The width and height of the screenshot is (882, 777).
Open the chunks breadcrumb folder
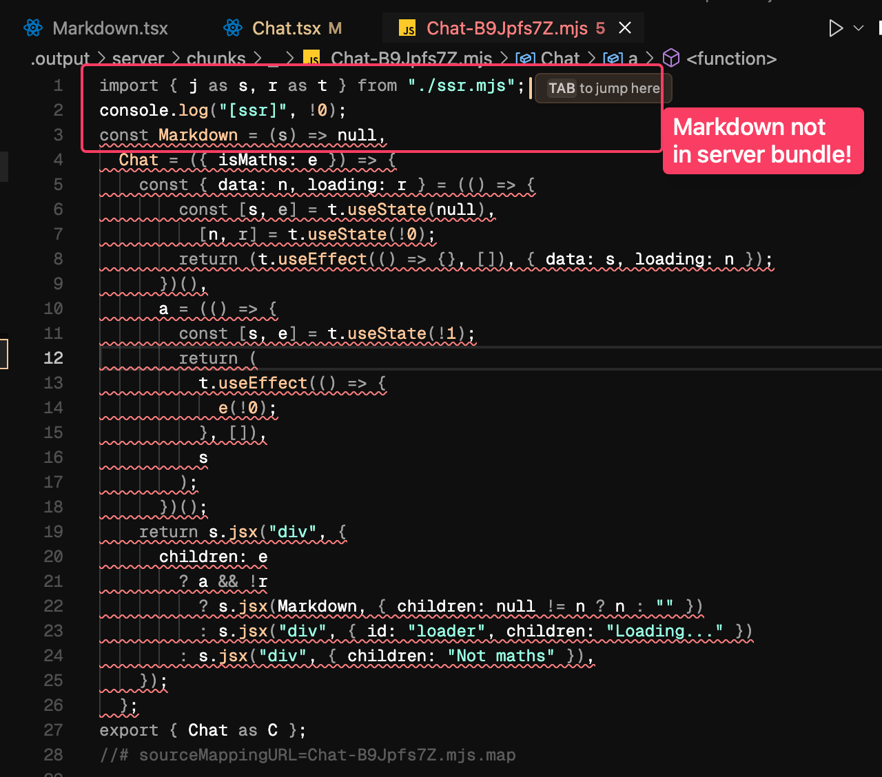click(x=216, y=59)
